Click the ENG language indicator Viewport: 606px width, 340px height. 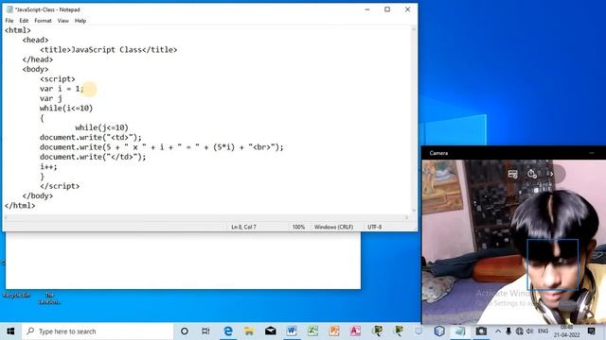coord(543,331)
